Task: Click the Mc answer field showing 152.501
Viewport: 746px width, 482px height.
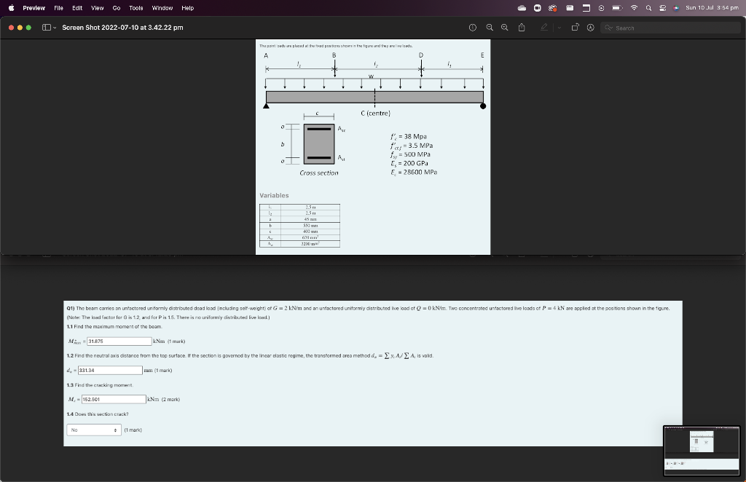Action: pos(114,398)
